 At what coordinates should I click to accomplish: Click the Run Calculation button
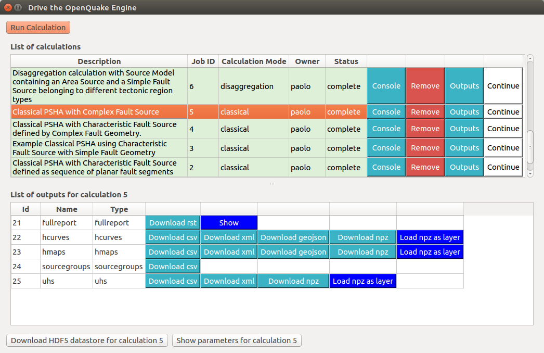coord(37,27)
